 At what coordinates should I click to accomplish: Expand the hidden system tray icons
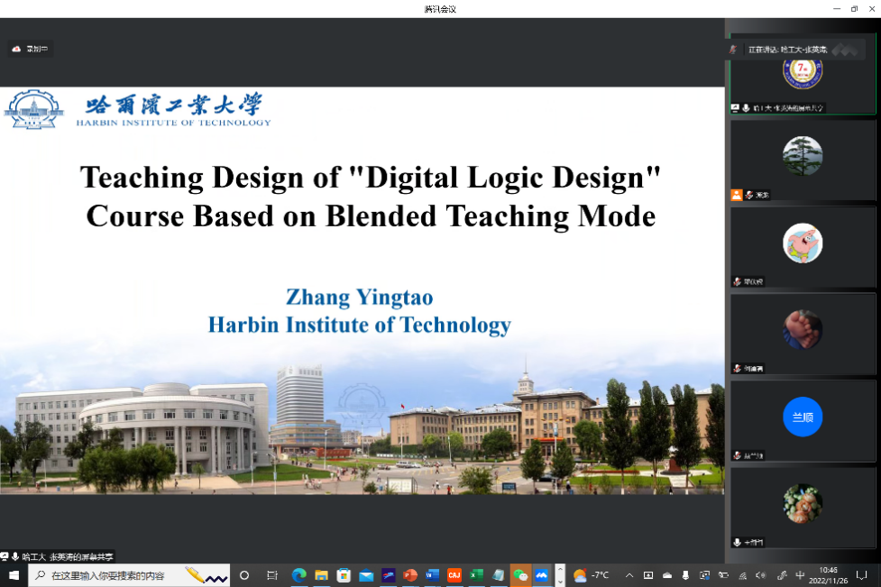629,575
